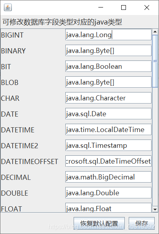Click the FLOAT label
The height and width of the screenshot is (234, 159).
click(x=11, y=209)
